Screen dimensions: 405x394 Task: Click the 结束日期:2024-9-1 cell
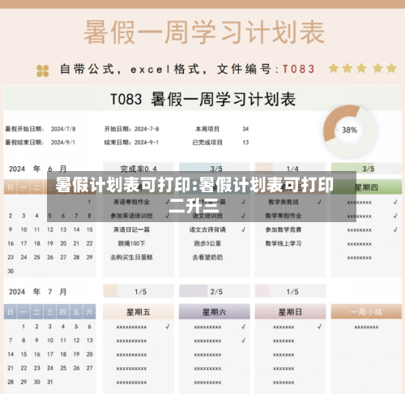(x=131, y=143)
